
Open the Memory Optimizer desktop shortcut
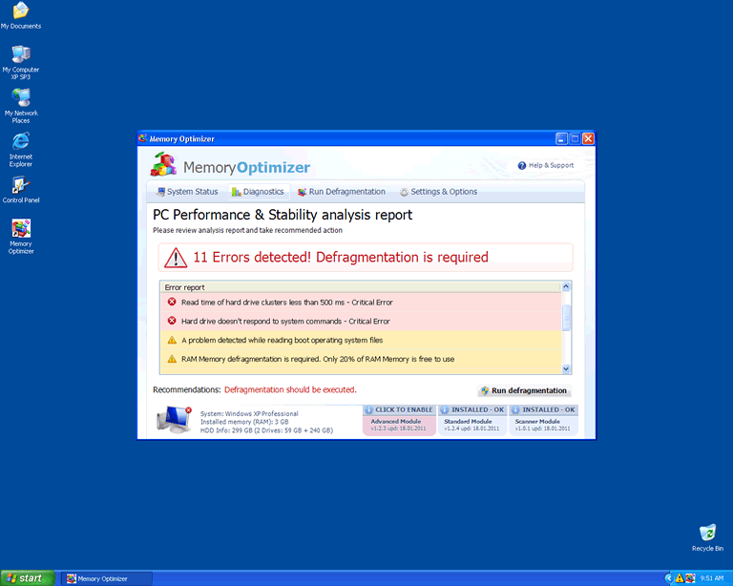[x=20, y=230]
